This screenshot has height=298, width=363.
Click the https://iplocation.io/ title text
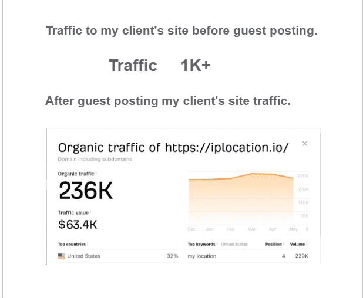point(227,148)
